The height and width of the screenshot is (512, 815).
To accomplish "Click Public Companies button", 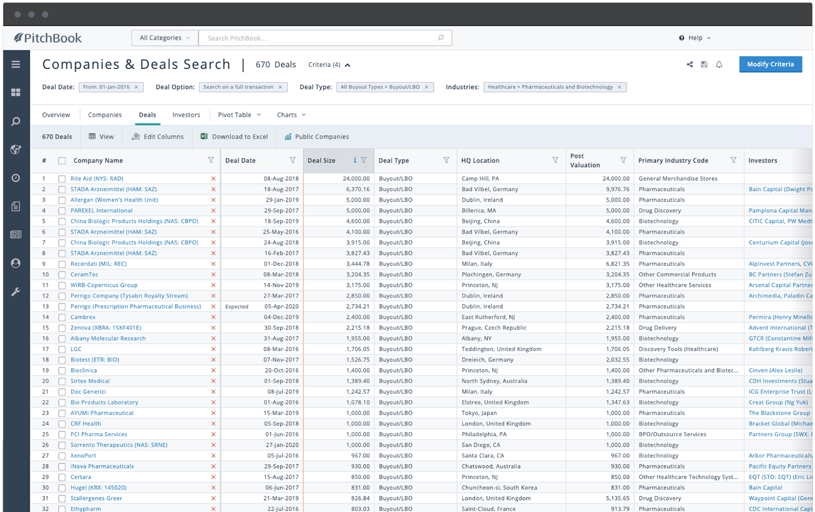I will (x=317, y=137).
